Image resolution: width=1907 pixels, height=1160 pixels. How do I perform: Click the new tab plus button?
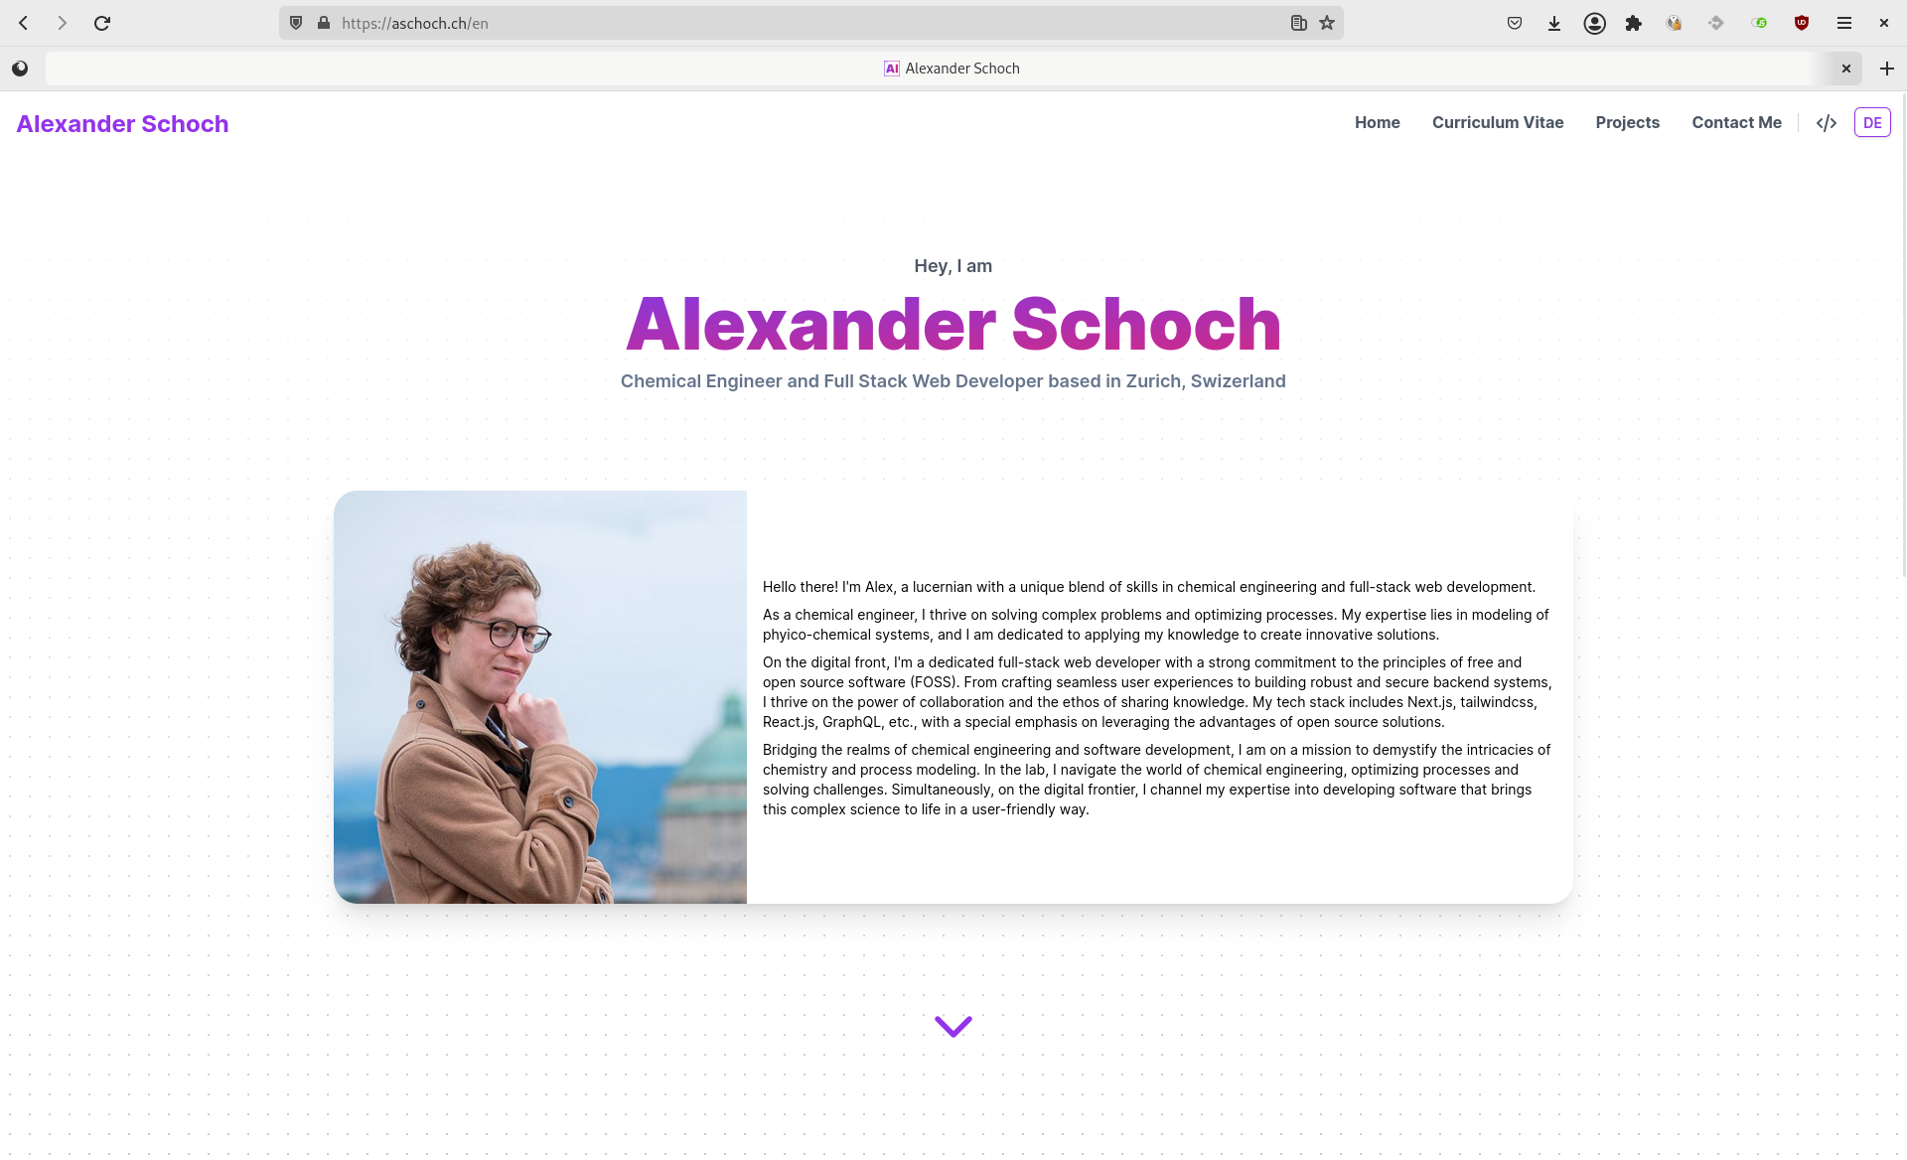[x=1886, y=69]
